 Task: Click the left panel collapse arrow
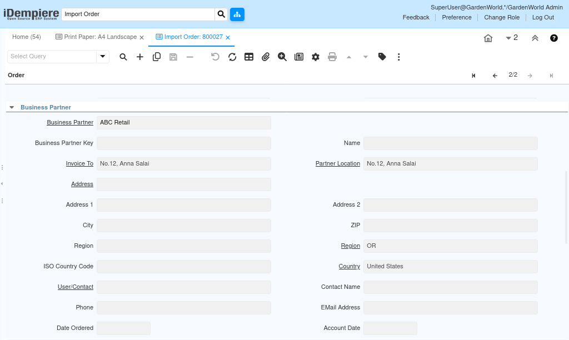click(x=2, y=183)
